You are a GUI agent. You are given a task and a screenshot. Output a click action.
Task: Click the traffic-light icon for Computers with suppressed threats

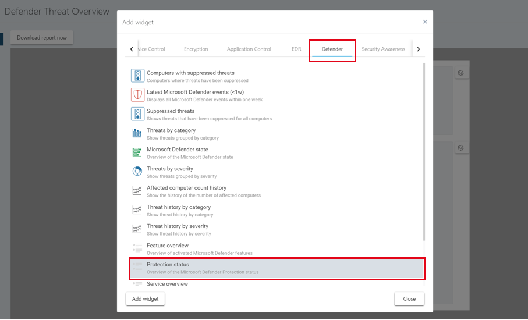137,76
